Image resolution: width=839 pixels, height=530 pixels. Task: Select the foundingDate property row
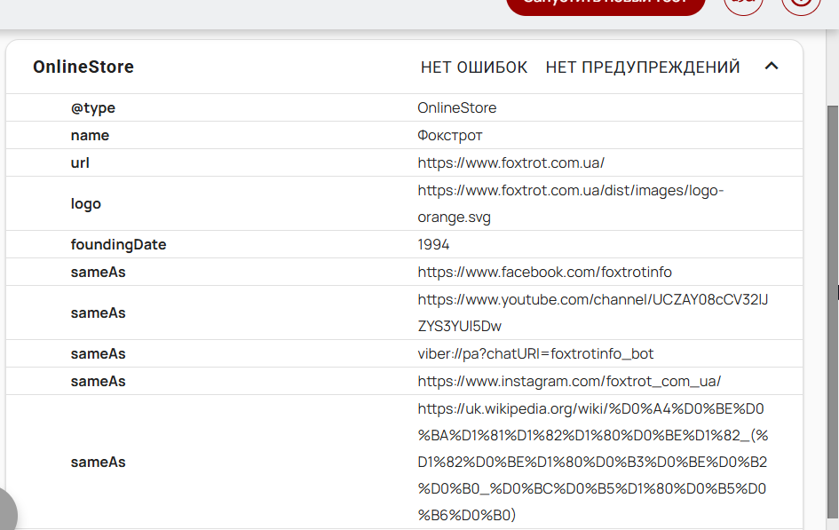coord(405,244)
